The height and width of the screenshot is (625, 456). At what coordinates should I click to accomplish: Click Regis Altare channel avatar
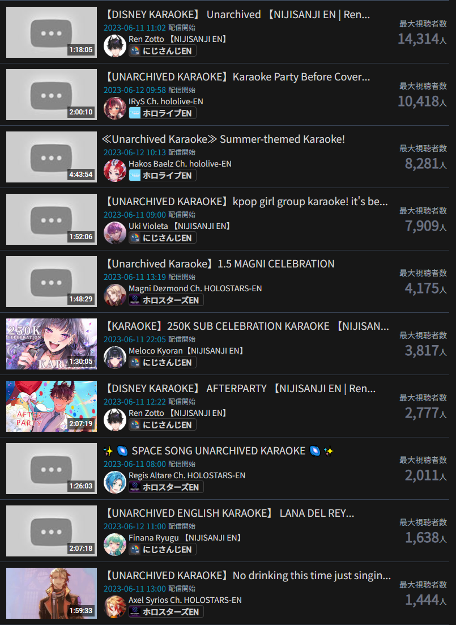(115, 482)
